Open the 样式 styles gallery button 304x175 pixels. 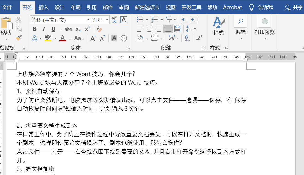pyautogui.click(x=219, y=28)
